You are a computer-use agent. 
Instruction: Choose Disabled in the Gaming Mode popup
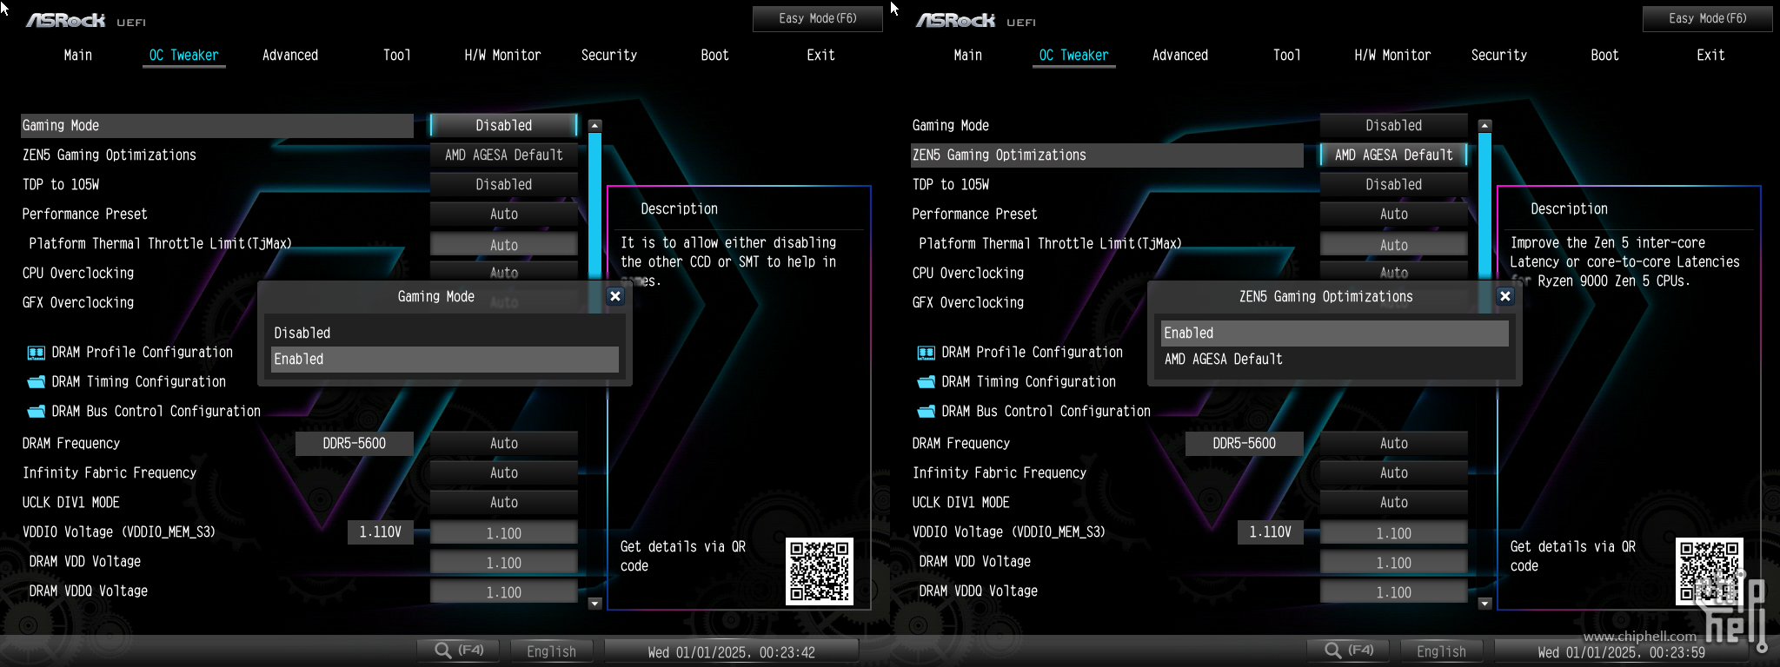coord(444,333)
